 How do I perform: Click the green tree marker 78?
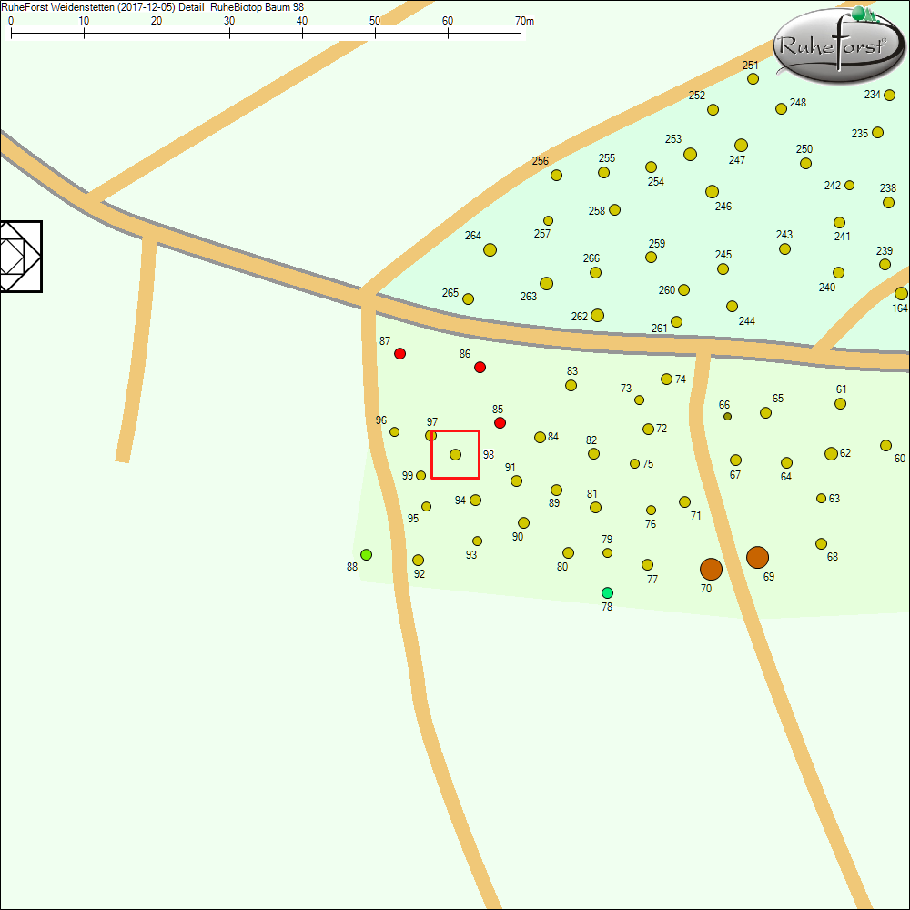coord(607,592)
